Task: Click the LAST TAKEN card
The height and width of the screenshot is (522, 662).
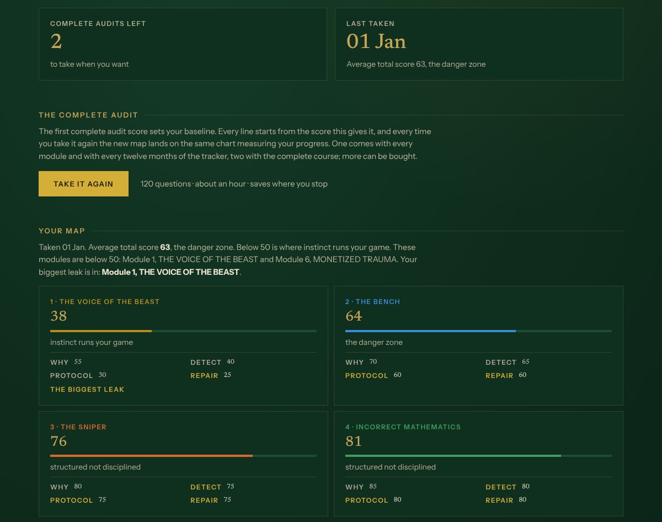Action: (x=479, y=44)
